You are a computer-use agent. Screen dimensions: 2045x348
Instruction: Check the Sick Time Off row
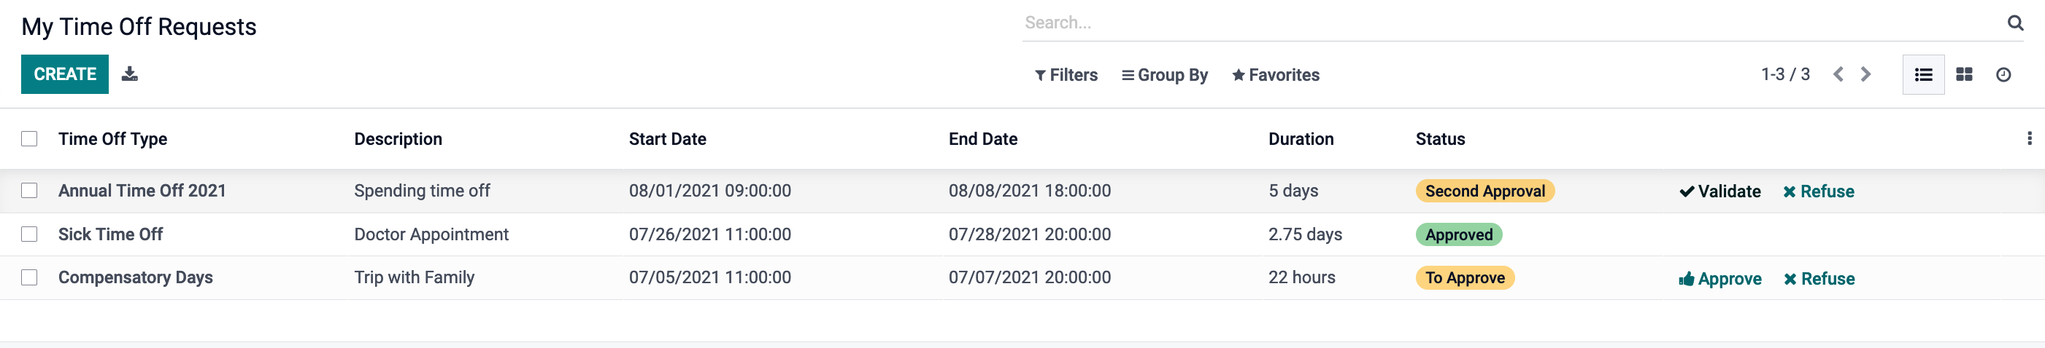pyautogui.click(x=29, y=234)
